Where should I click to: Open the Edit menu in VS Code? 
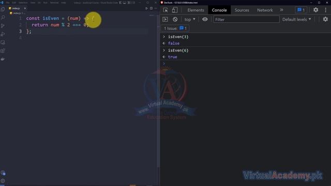tap(14, 3)
